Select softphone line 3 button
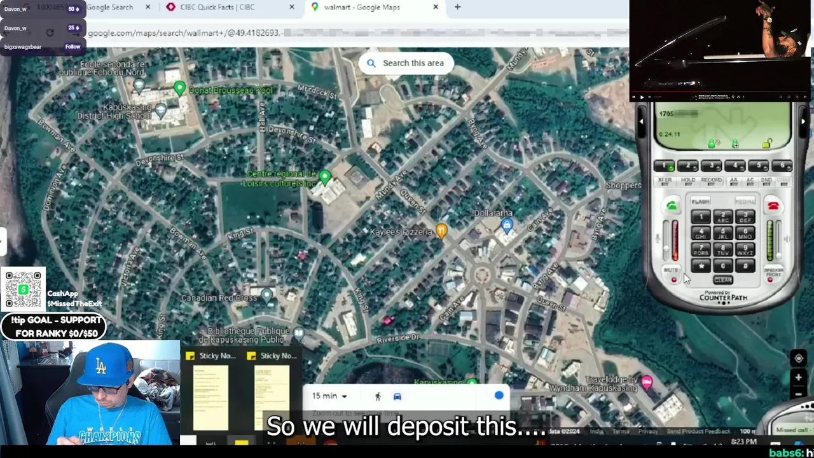The width and height of the screenshot is (814, 458). pyautogui.click(x=712, y=165)
